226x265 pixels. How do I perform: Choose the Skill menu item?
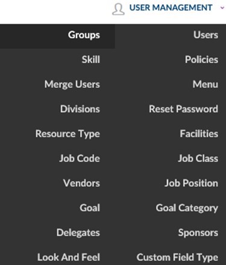click(90, 60)
